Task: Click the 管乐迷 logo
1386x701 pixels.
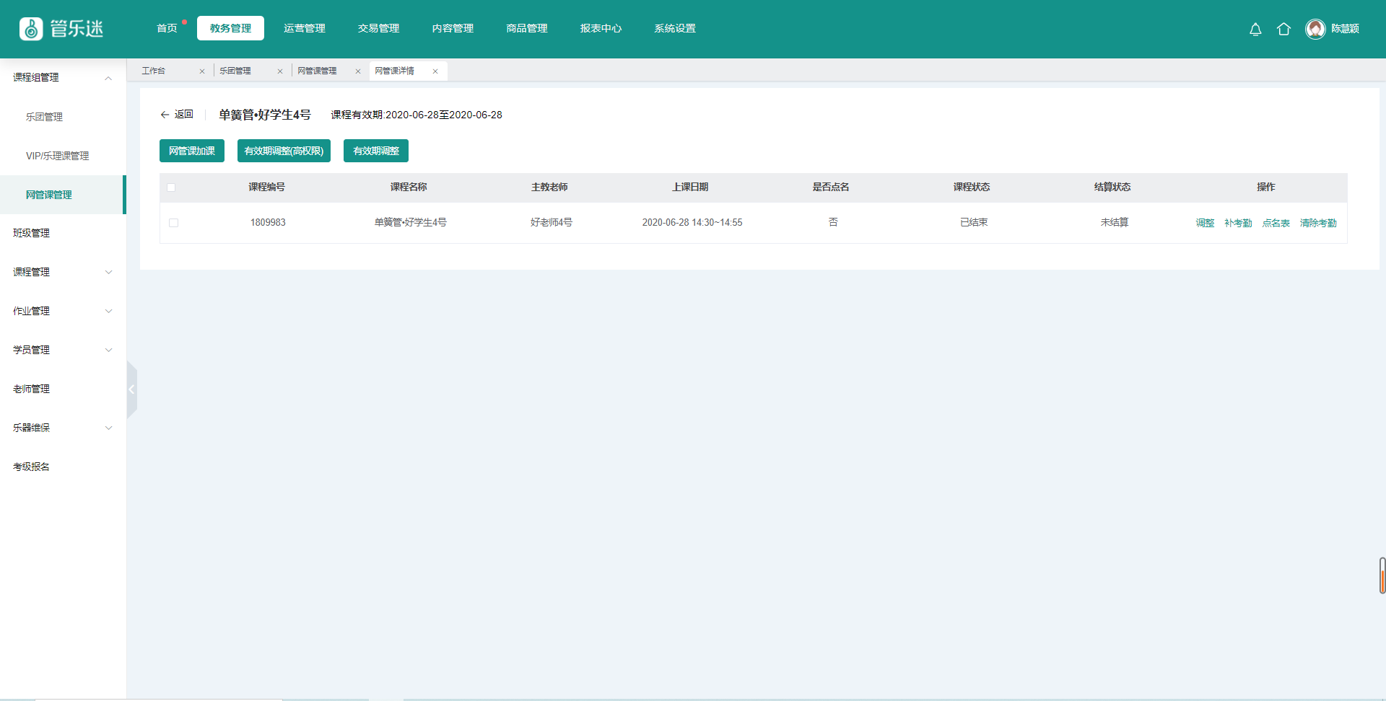Action: click(61, 29)
